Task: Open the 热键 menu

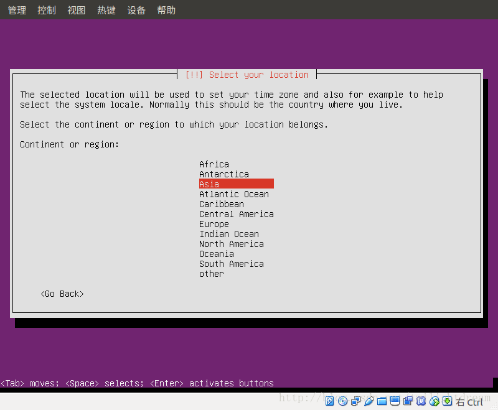Action: (106, 9)
